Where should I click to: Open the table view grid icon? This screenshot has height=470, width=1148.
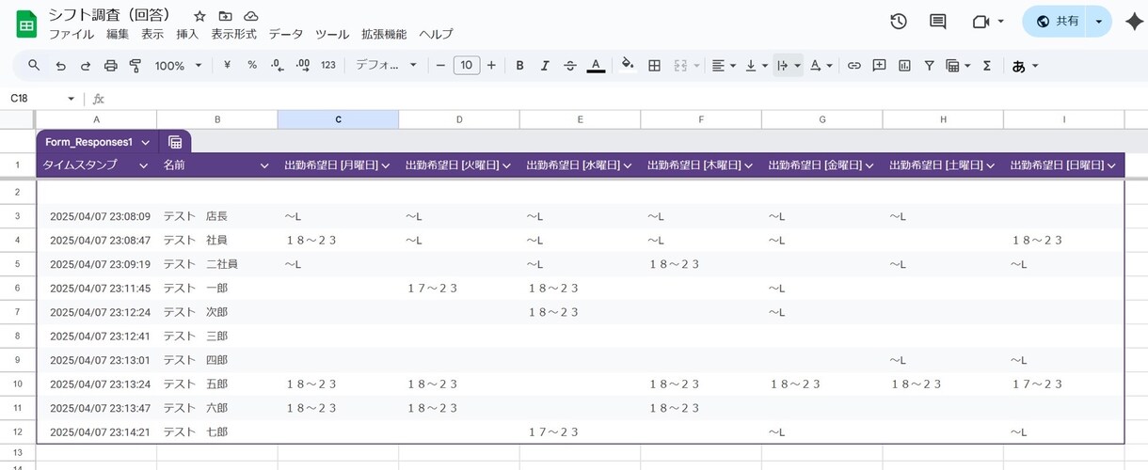click(x=175, y=142)
